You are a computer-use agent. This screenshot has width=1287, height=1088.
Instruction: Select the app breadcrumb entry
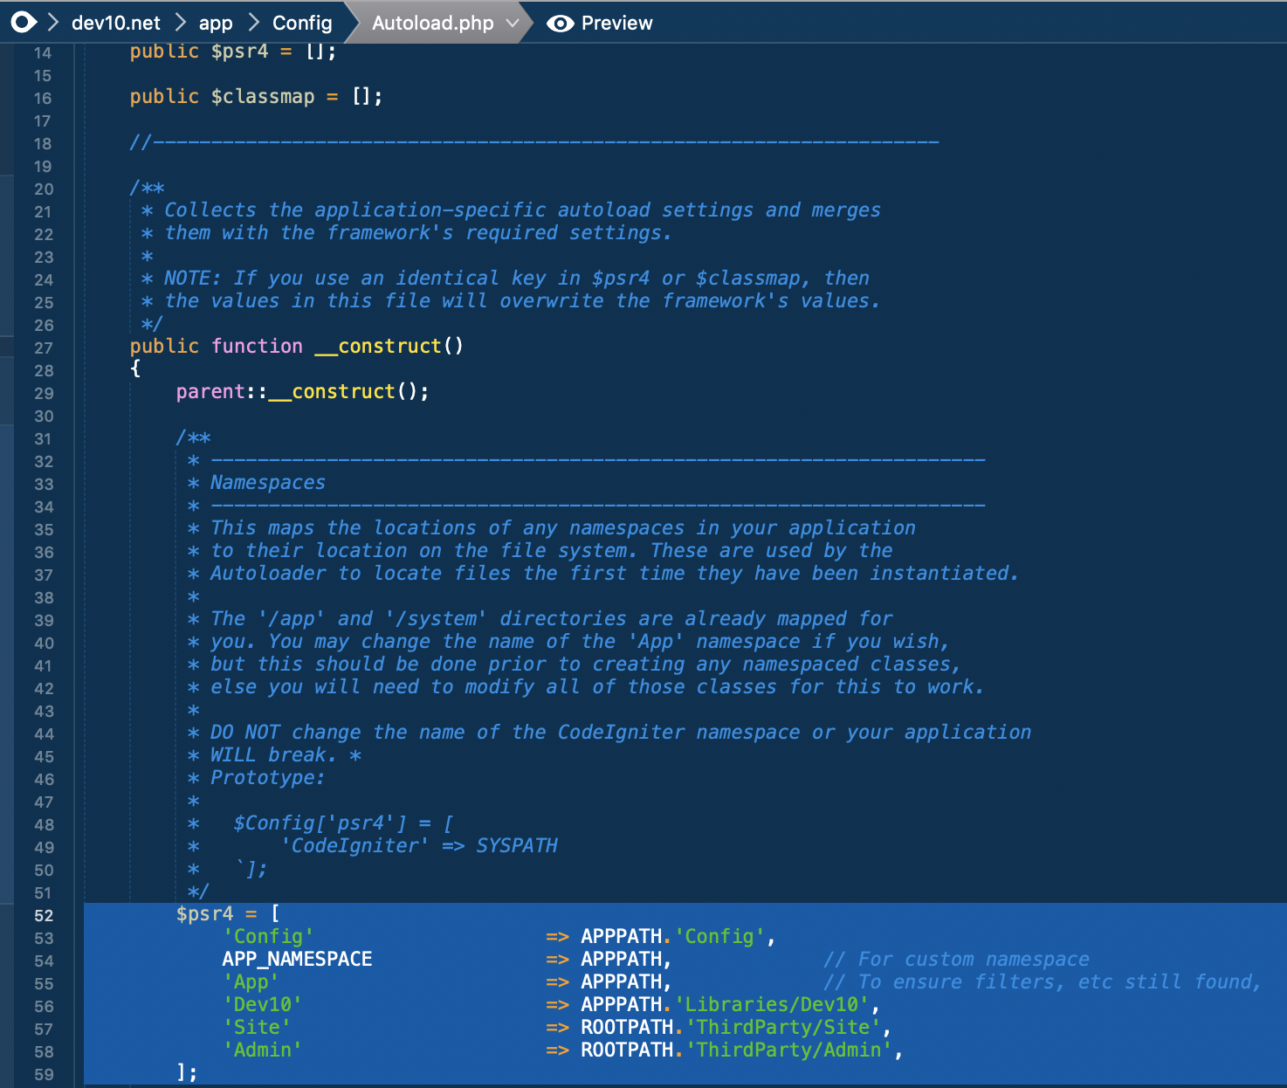pyautogui.click(x=216, y=23)
